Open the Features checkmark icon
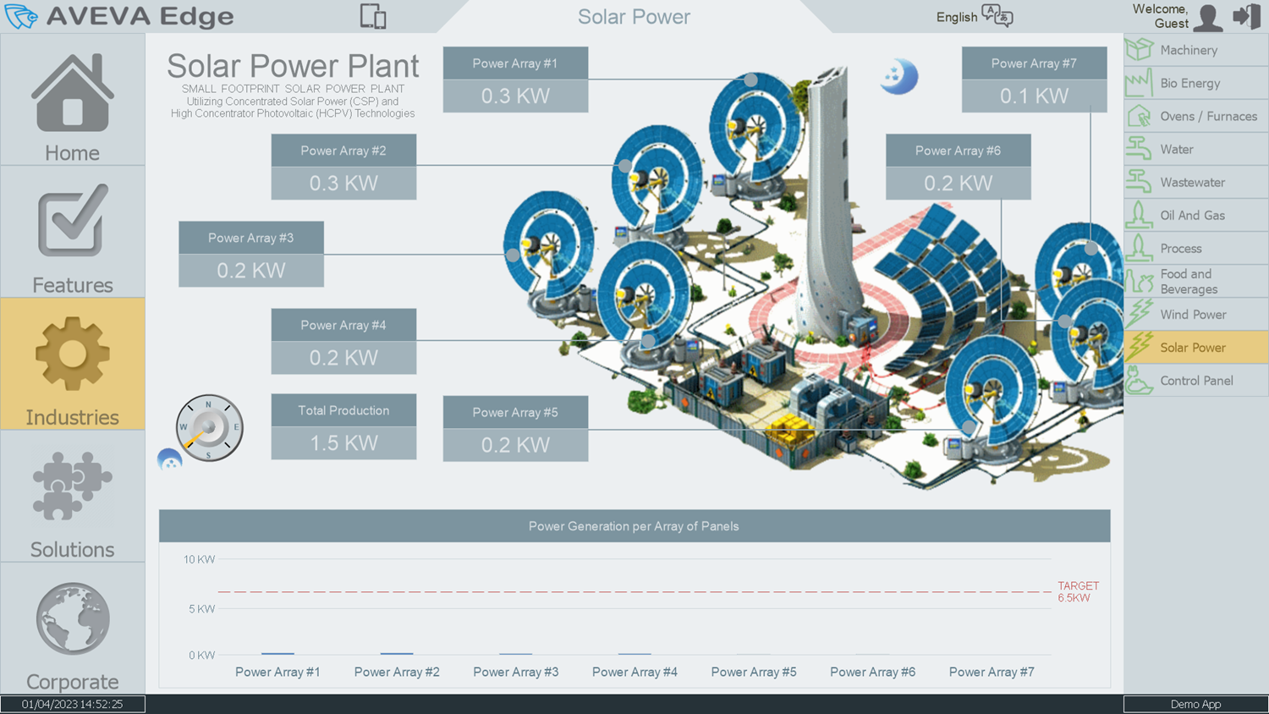 click(x=72, y=220)
